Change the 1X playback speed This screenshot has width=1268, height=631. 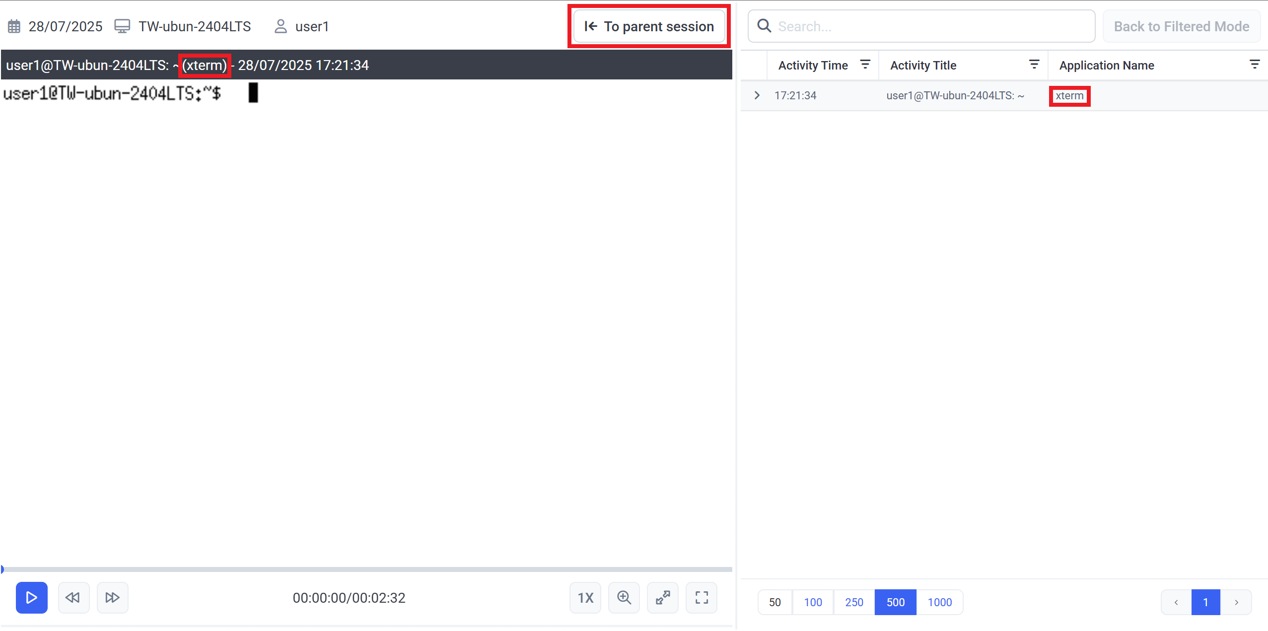click(585, 598)
